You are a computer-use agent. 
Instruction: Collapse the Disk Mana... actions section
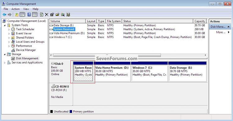pyautogui.click(x=229, y=27)
